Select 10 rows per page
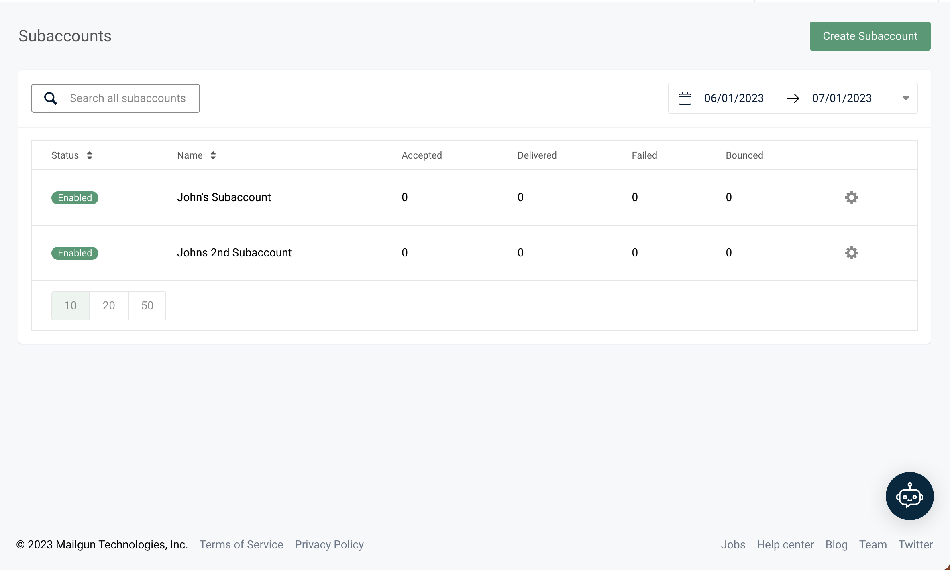Image resolution: width=950 pixels, height=570 pixels. point(70,305)
